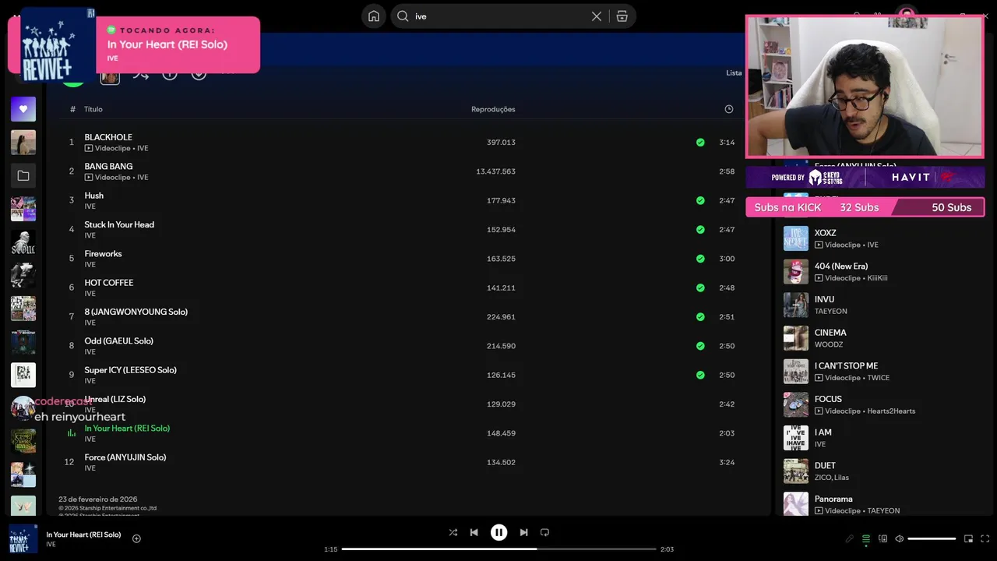The width and height of the screenshot is (997, 561).
Task: Open WOODZ artist link in queue
Action: click(829, 344)
